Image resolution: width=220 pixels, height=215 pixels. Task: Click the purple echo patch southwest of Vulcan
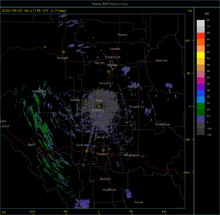tap(128, 193)
